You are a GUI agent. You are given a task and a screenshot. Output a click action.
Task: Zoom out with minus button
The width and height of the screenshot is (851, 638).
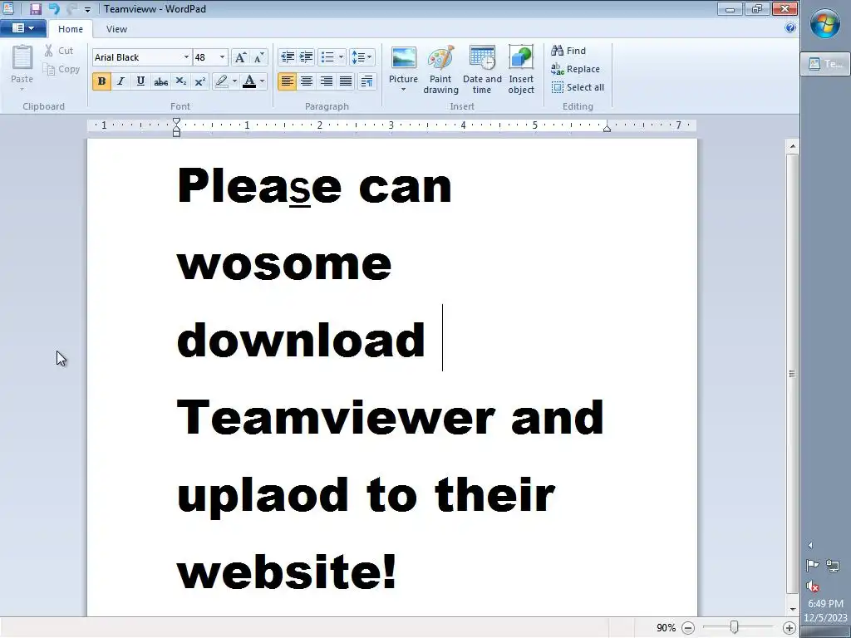[x=687, y=628]
